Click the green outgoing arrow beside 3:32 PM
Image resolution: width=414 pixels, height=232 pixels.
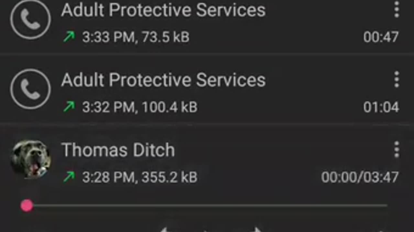(x=69, y=107)
